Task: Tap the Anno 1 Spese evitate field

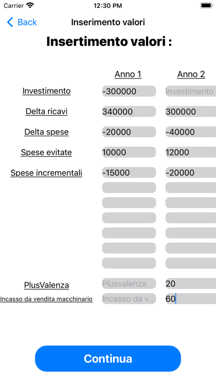Action: coord(129,152)
